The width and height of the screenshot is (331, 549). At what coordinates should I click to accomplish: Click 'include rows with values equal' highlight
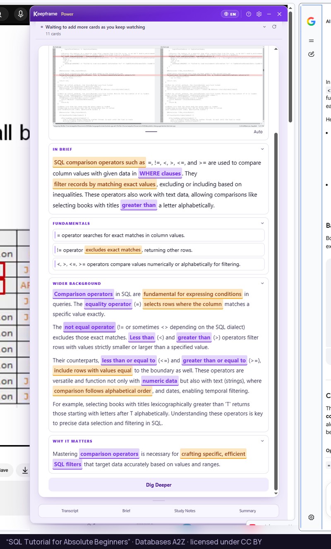[93, 371]
